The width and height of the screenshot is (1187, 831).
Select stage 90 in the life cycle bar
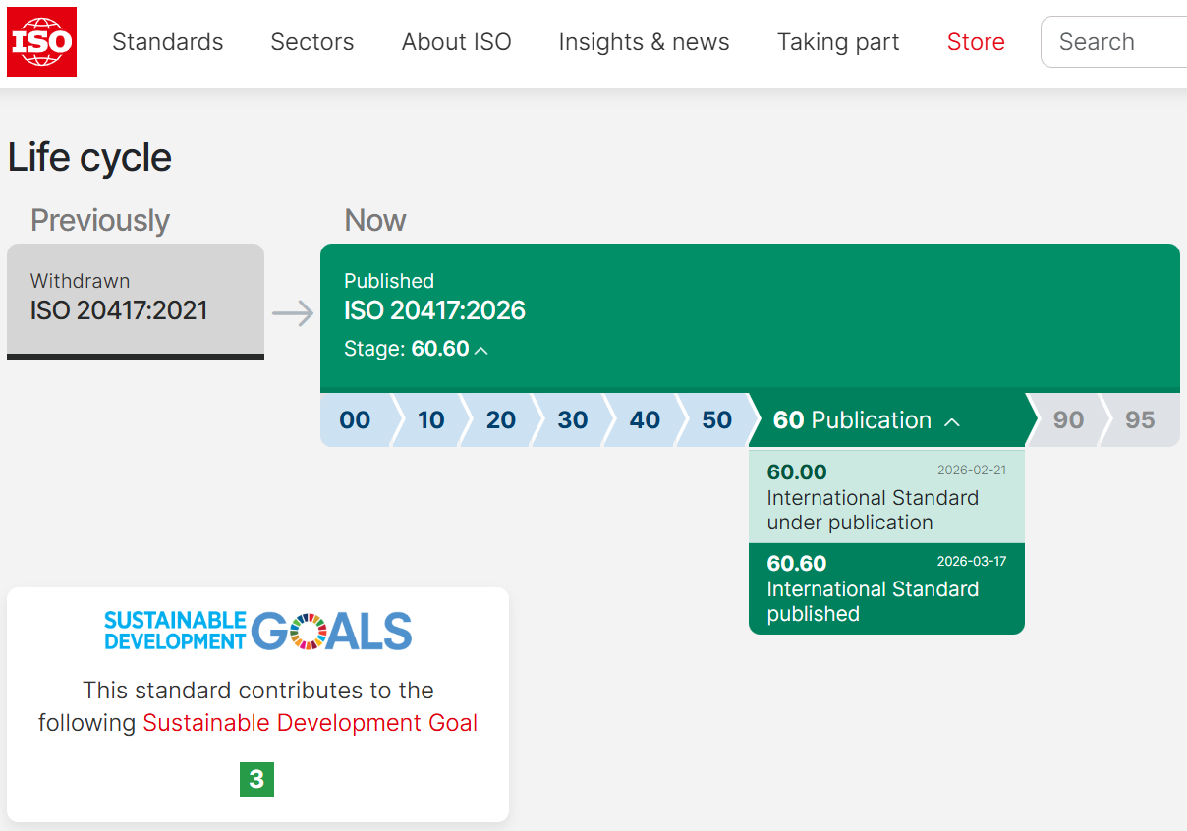point(1067,420)
